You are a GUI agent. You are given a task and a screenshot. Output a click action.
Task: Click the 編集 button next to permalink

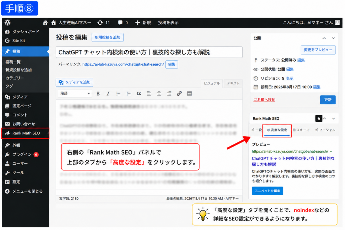coord(171,64)
